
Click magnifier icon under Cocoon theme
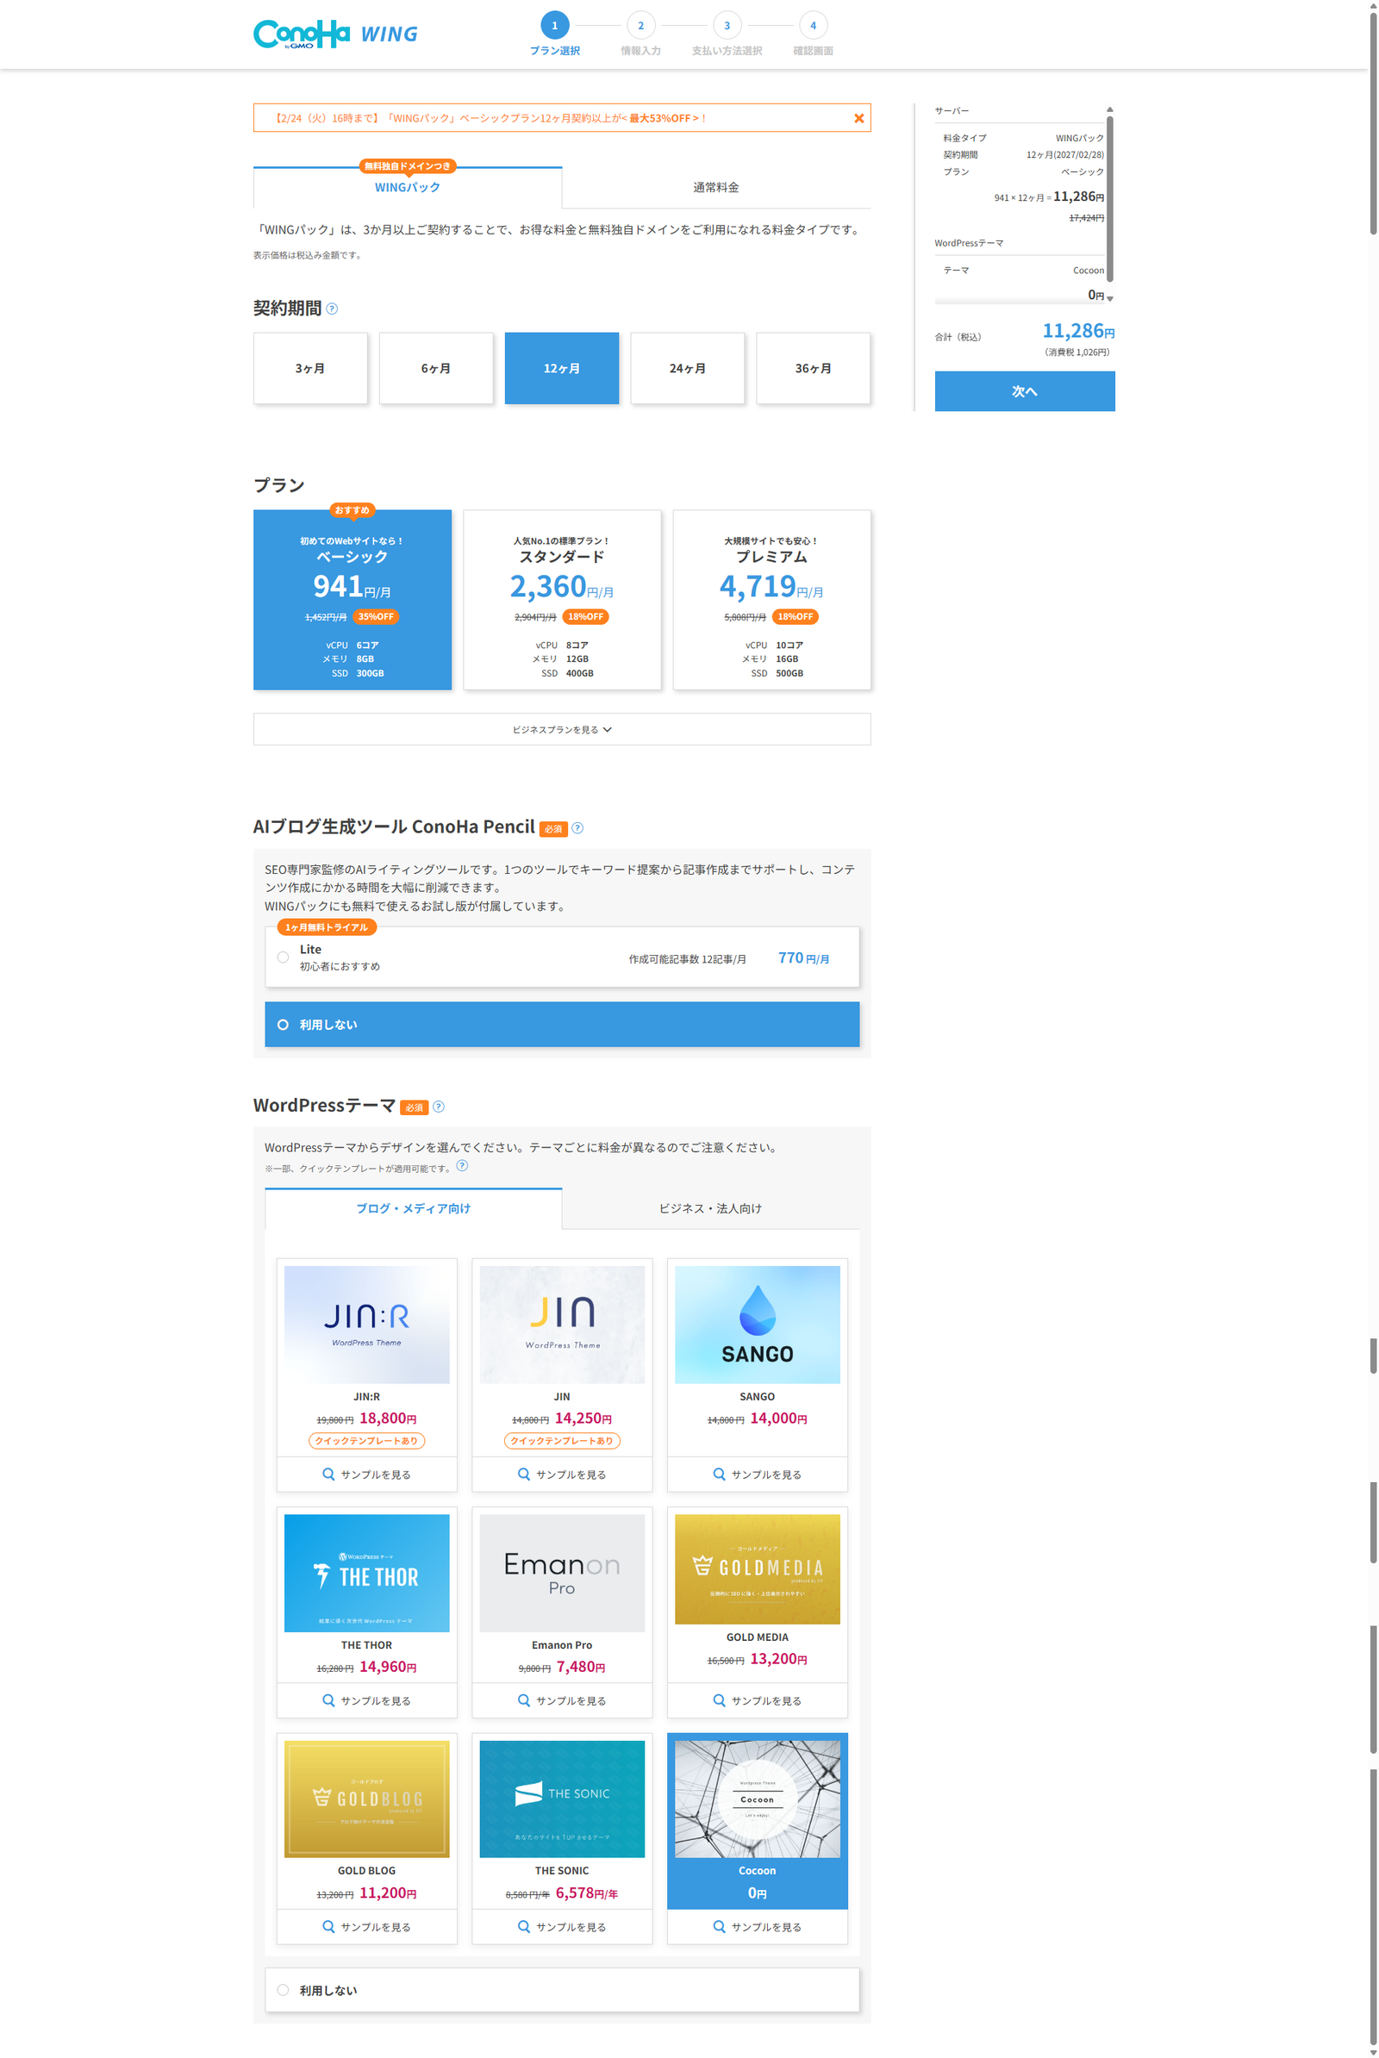point(719,1926)
